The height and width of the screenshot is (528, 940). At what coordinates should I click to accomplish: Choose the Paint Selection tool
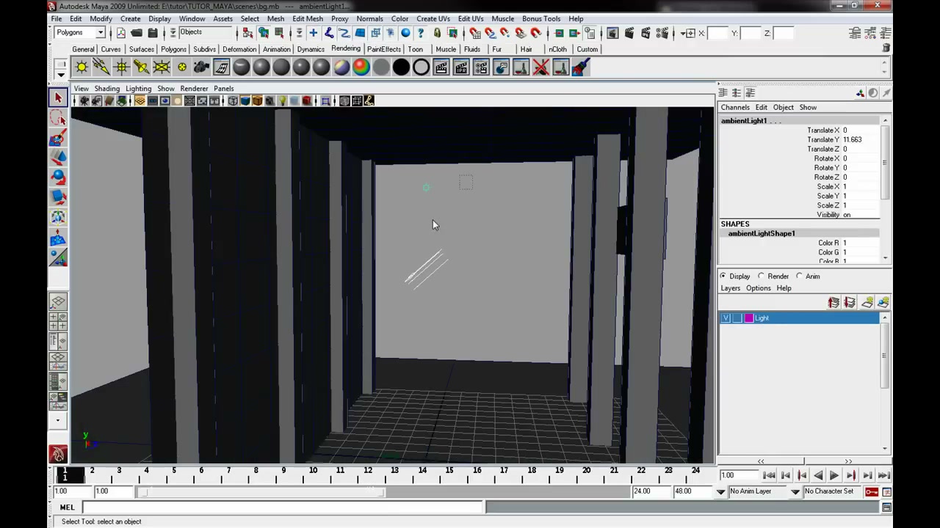tap(58, 138)
